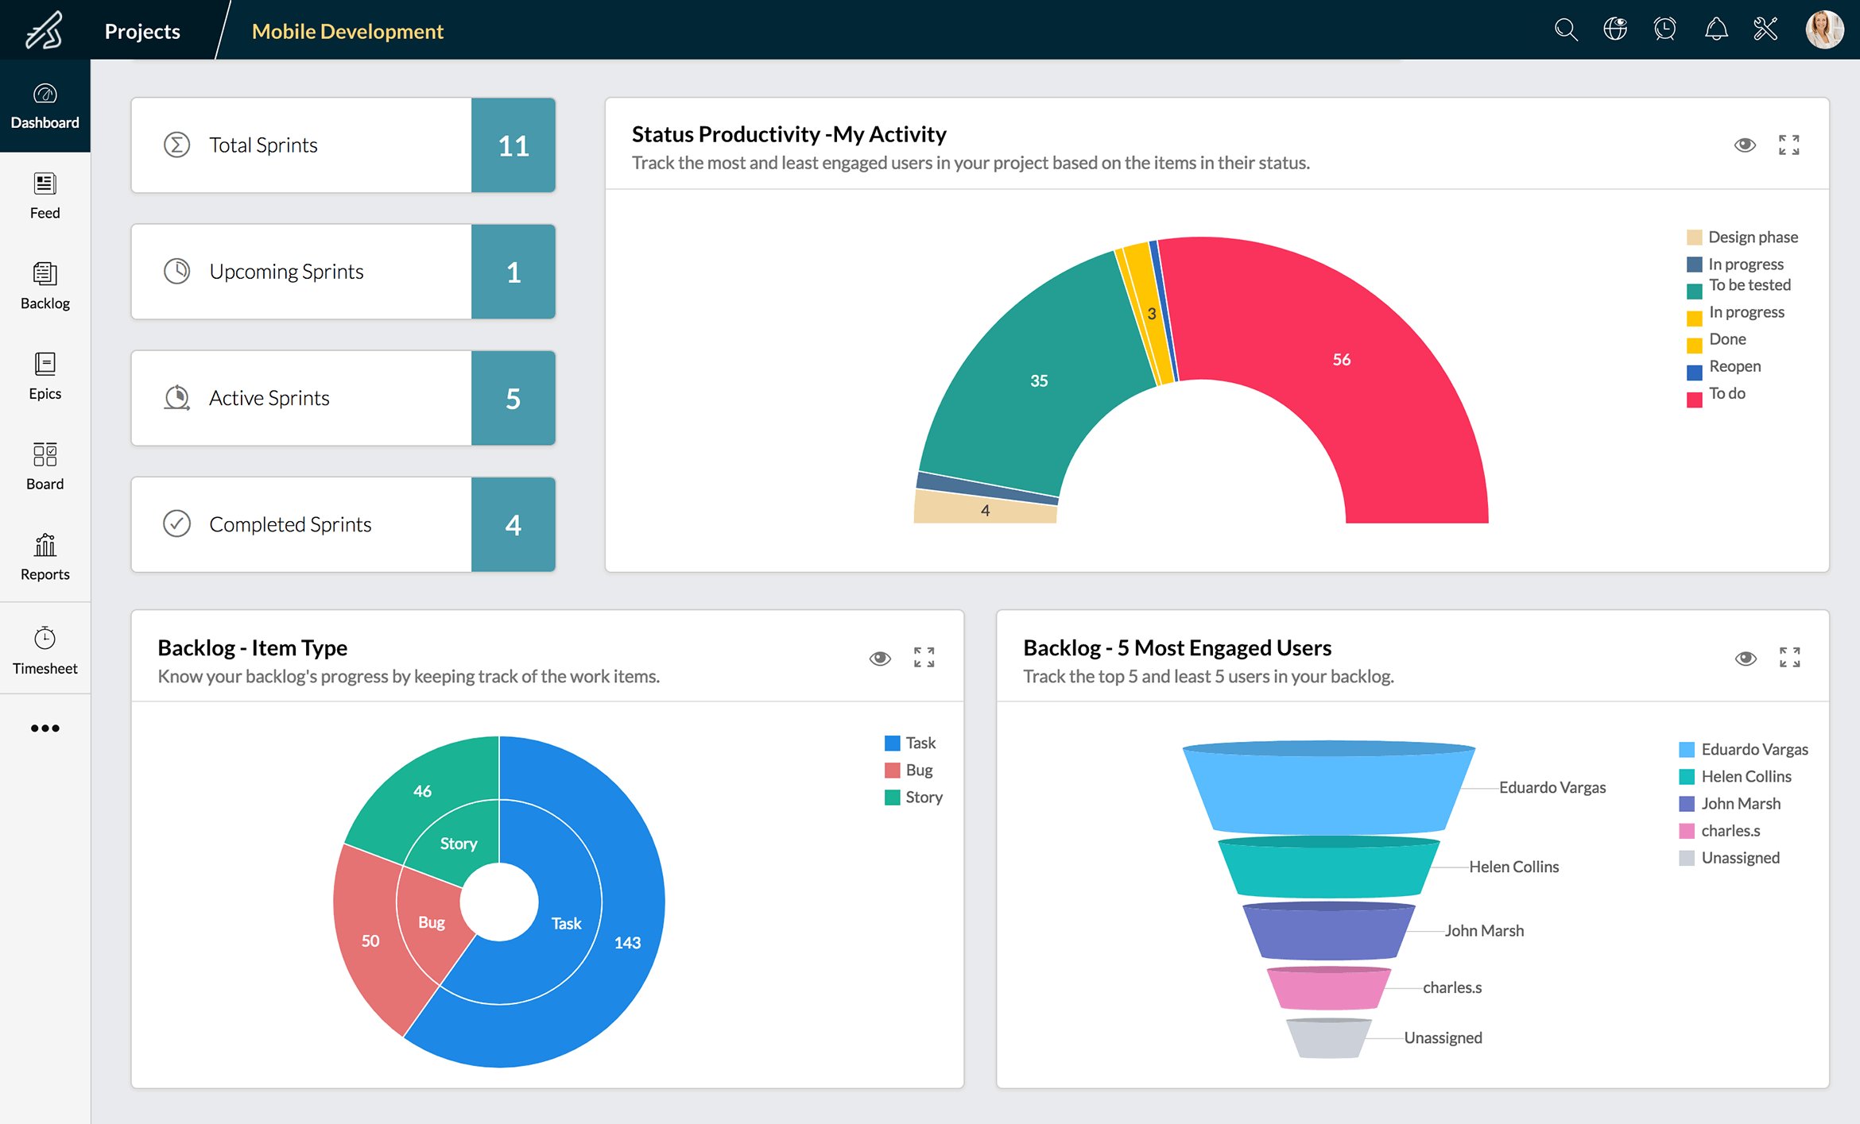Open the notifications bell icon

pyautogui.click(x=1715, y=29)
